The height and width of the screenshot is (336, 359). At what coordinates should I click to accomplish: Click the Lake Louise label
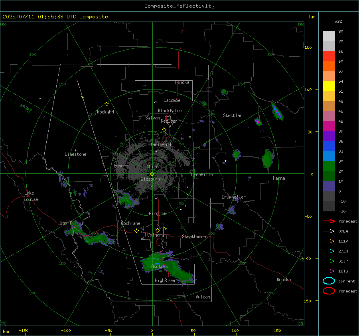31,196
